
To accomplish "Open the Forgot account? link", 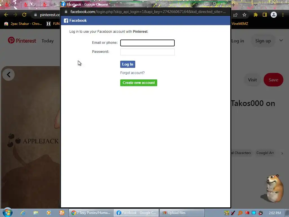I will [132, 73].
